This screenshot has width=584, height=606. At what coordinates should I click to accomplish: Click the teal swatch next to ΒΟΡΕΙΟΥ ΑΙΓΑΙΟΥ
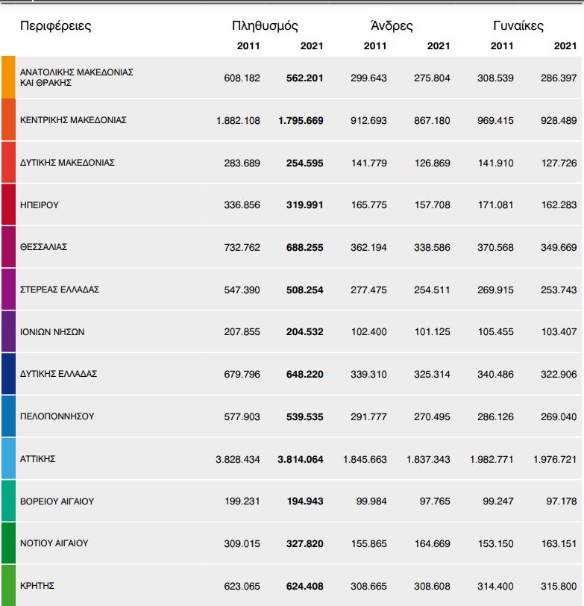click(x=8, y=501)
